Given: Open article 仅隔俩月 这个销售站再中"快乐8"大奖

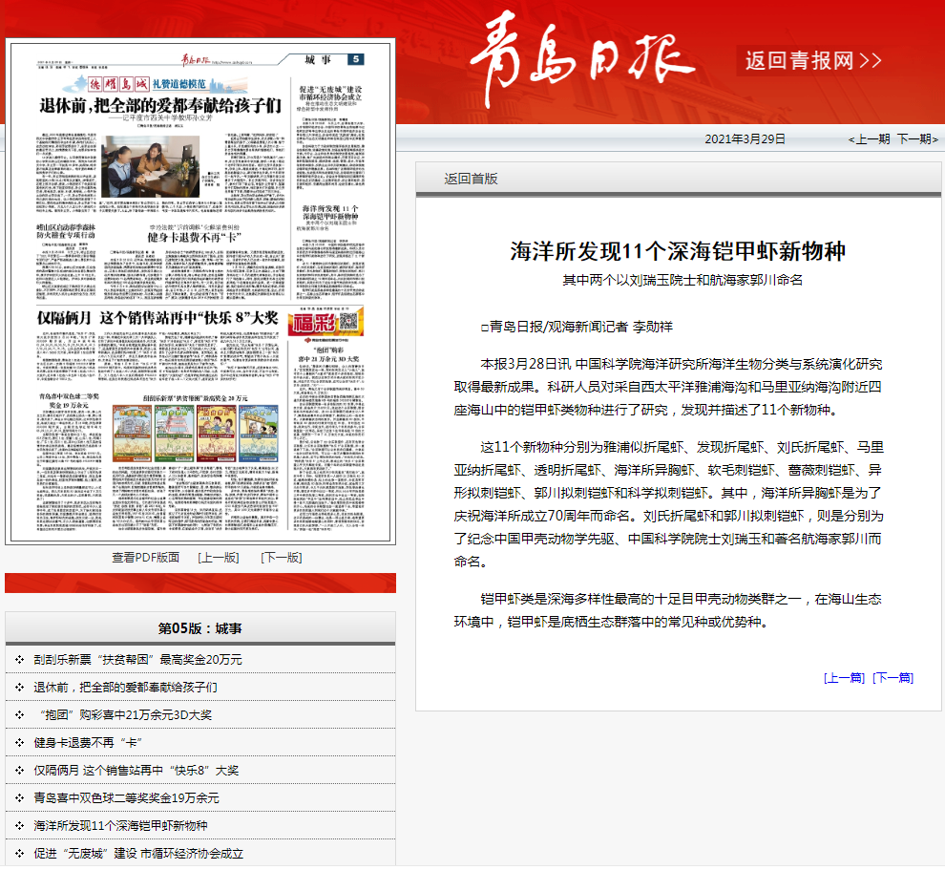Looking at the screenshot, I should click(x=136, y=771).
